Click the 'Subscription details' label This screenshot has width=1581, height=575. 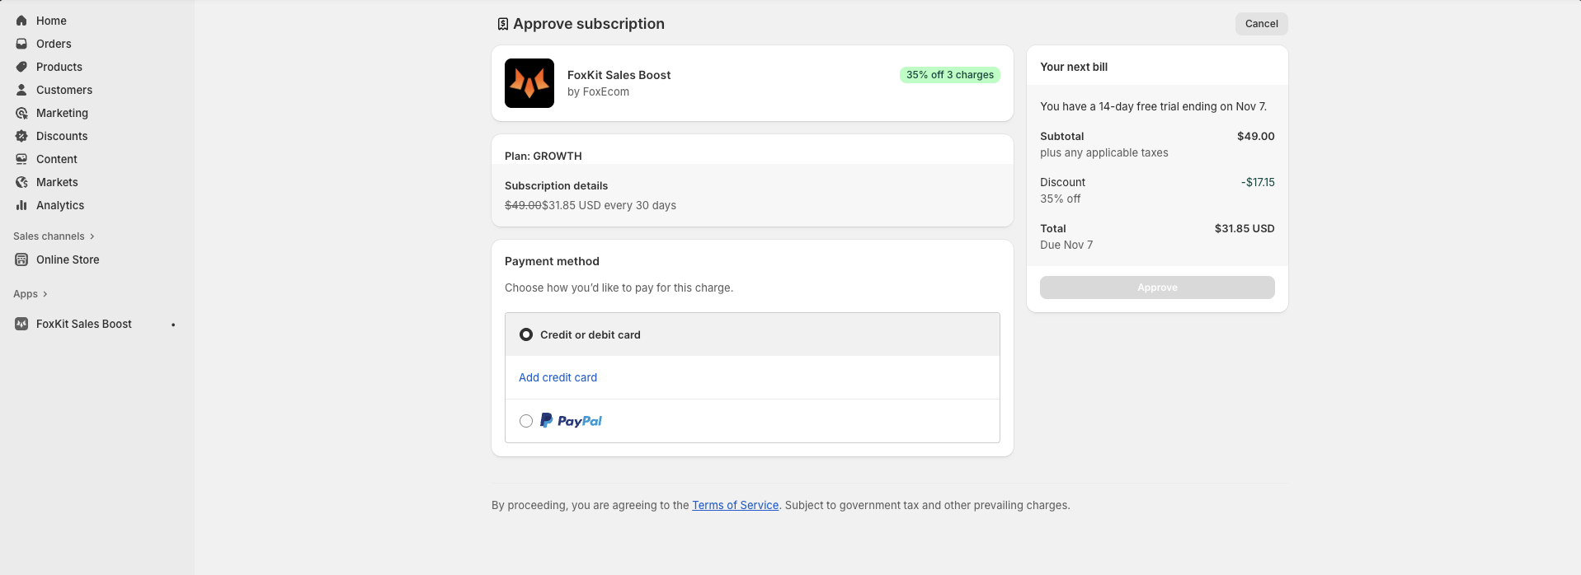click(x=556, y=185)
